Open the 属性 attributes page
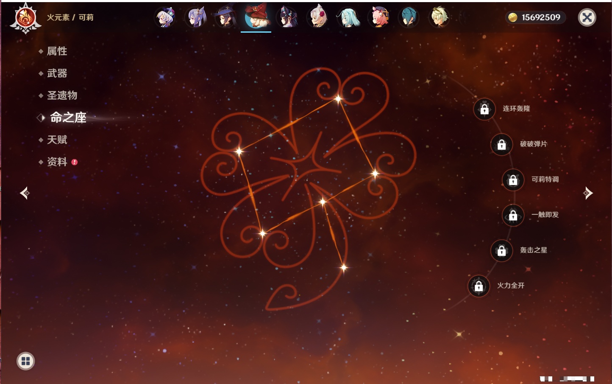The width and height of the screenshot is (612, 384). (x=57, y=51)
